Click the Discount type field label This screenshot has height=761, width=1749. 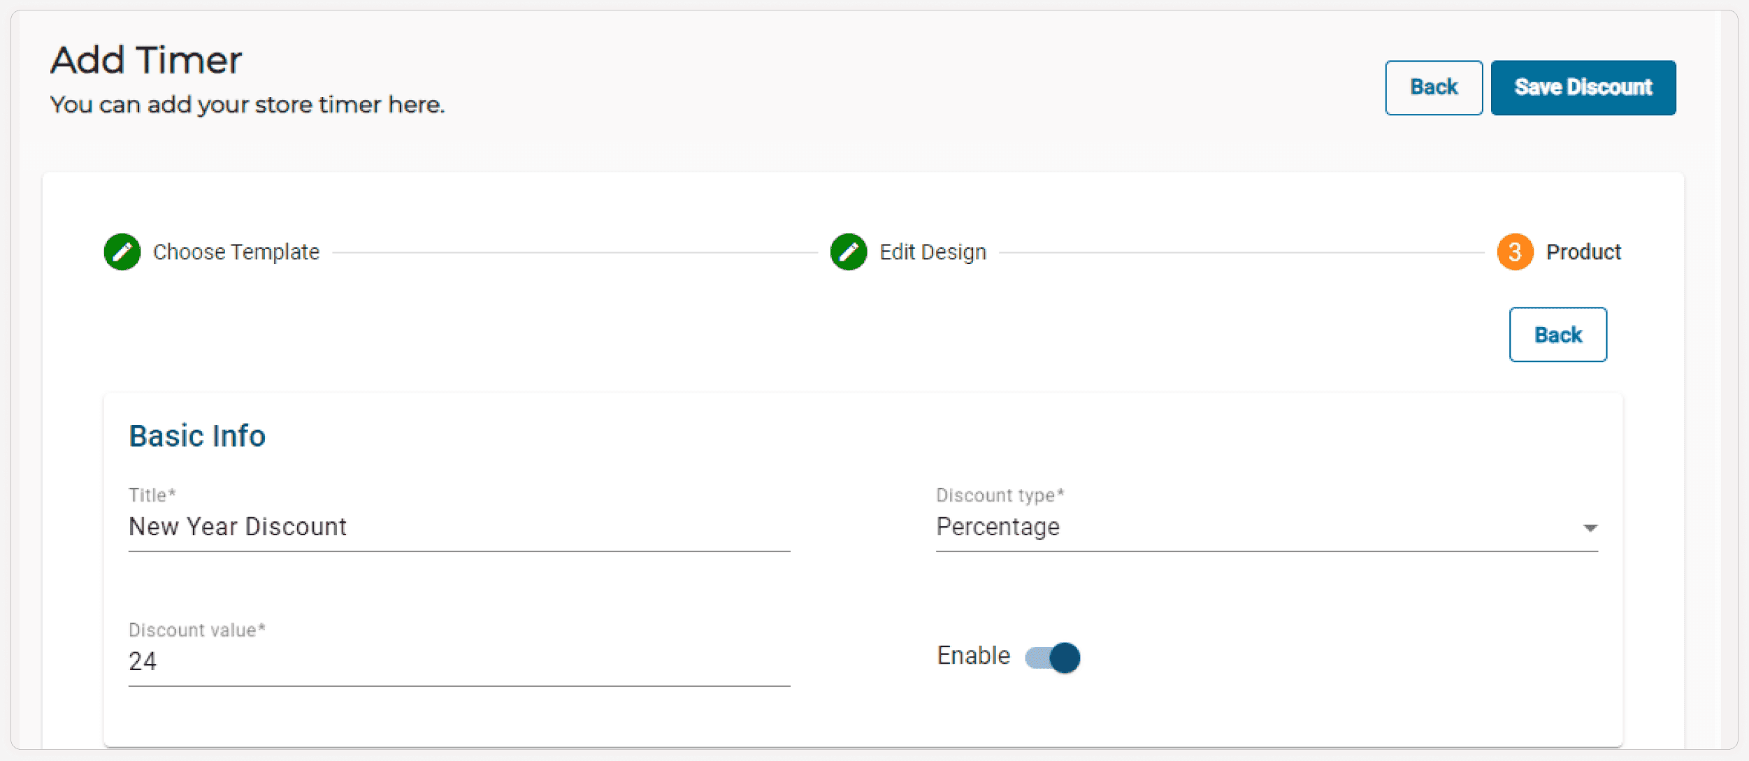coord(1000,495)
